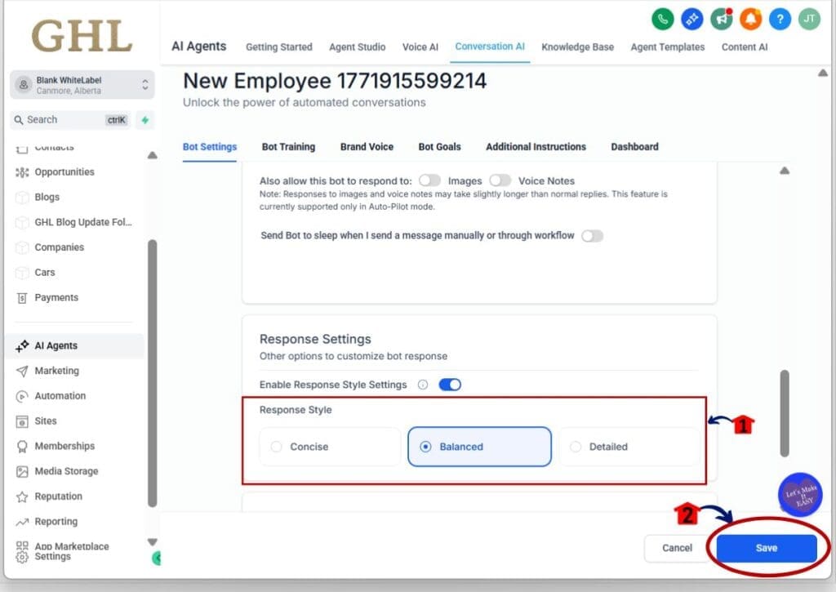Open the Knowledge Base section

click(x=577, y=47)
